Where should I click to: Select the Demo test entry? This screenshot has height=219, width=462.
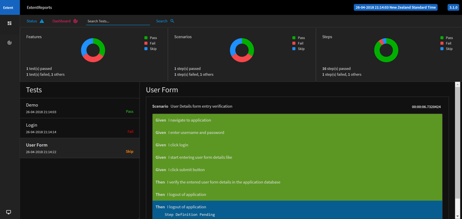79,108
